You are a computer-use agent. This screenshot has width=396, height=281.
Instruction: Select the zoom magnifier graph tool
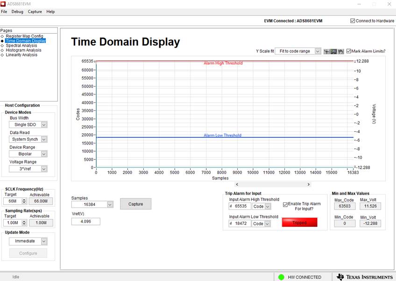point(333,51)
